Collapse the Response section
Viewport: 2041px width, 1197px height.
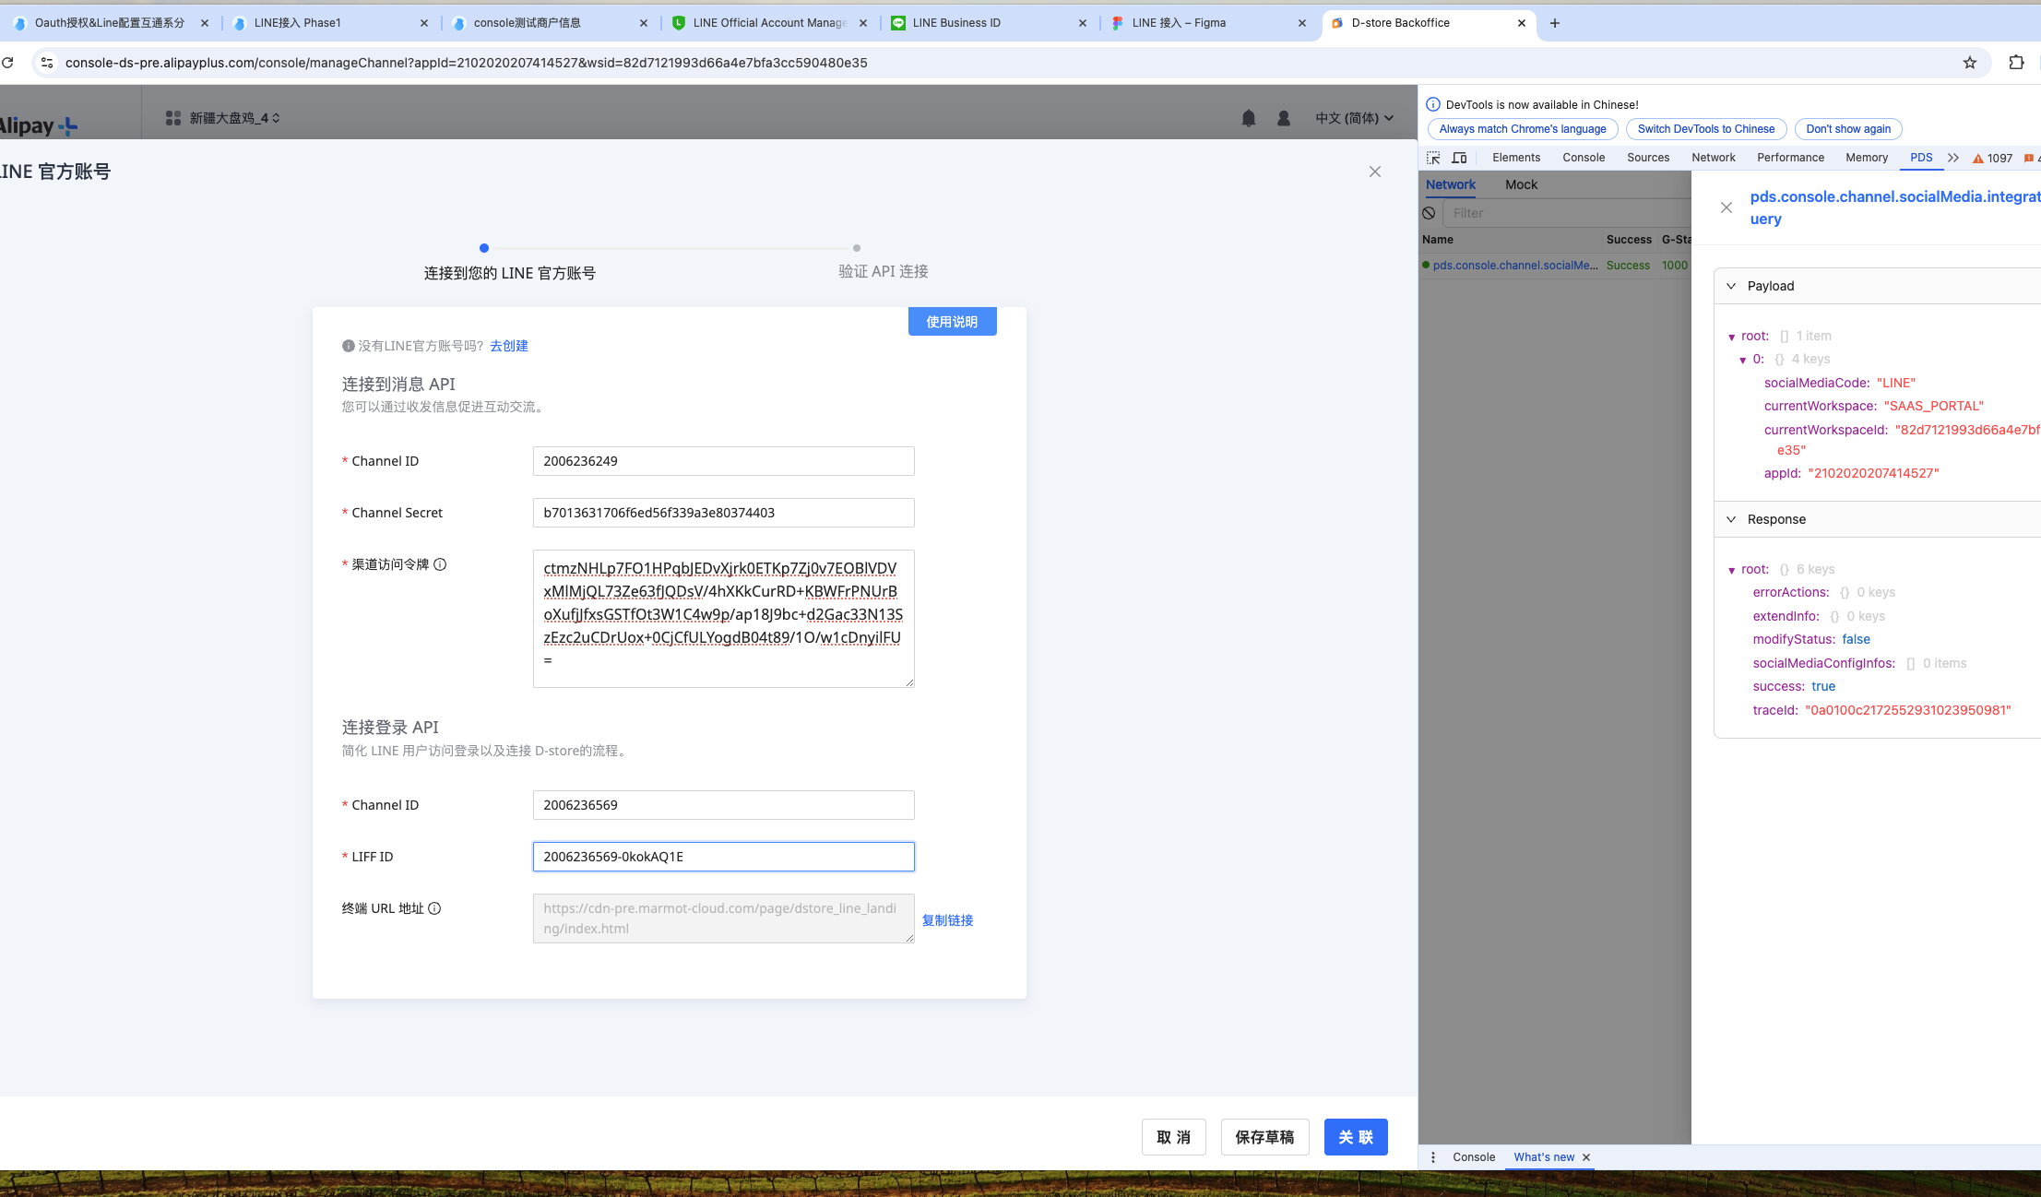[x=1731, y=519]
